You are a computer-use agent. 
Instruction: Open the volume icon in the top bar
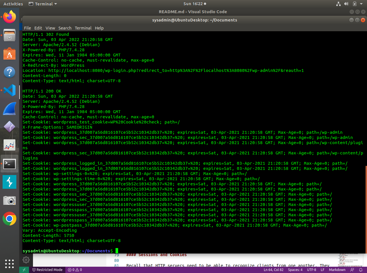[x=346, y=4]
